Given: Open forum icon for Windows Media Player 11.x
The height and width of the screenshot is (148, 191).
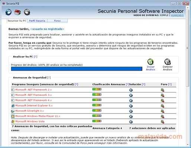Looking at the screenshot, I should click(162, 117).
